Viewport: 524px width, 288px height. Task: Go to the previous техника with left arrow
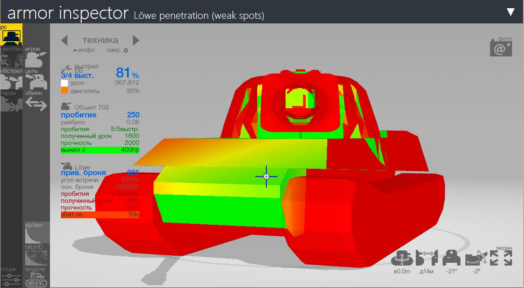coord(65,40)
